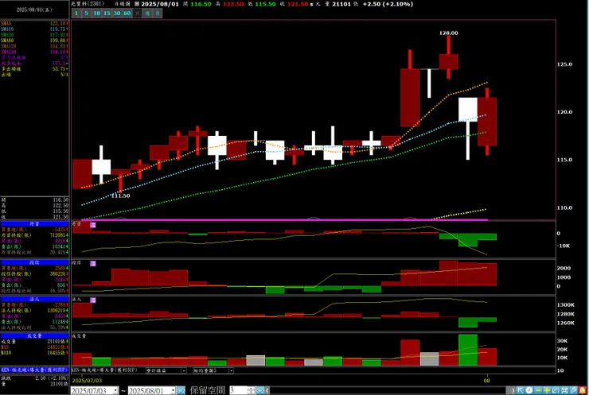Image resolution: width=589 pixels, height=395 pixels.
Task: Select the 30-minute chart period button
Action: (117, 14)
